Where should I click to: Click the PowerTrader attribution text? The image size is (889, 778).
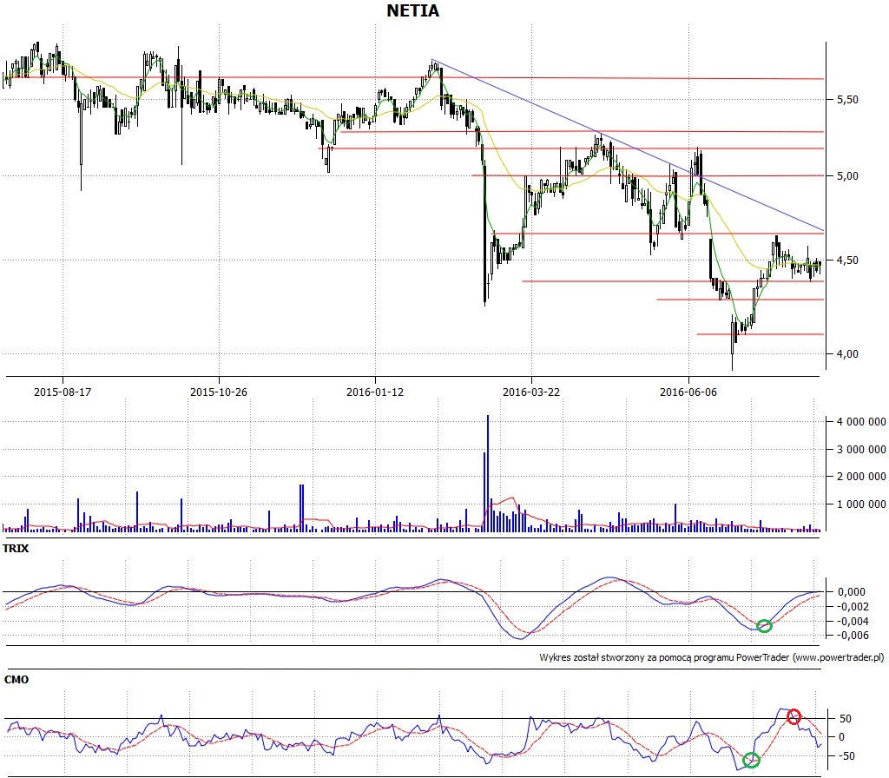pos(712,657)
